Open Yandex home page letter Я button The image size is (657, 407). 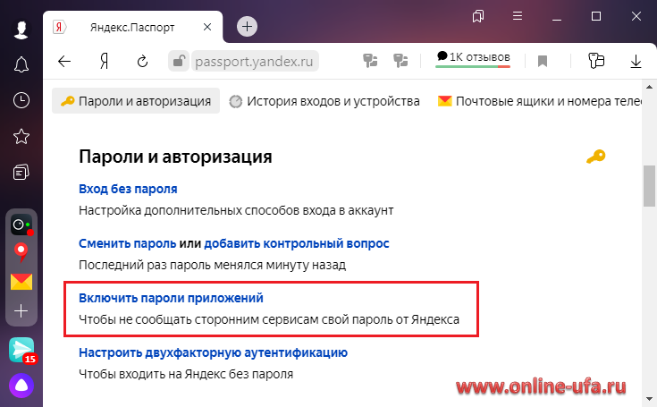pos(105,62)
